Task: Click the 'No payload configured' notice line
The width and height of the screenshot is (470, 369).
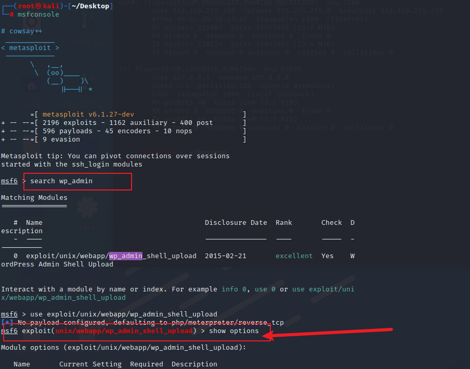Action: point(142,323)
